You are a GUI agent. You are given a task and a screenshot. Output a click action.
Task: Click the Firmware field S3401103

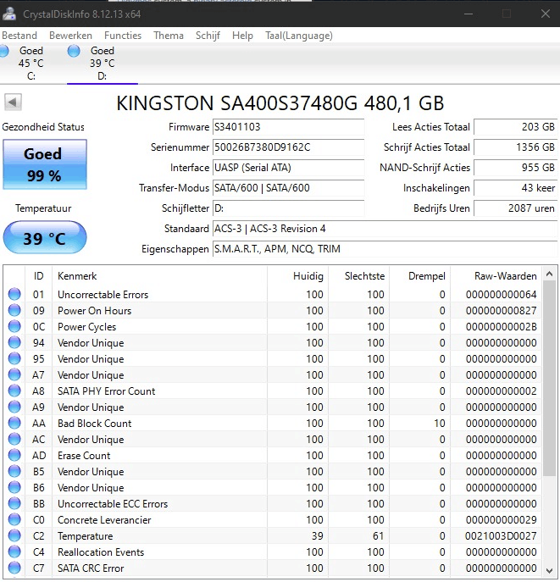coord(288,127)
